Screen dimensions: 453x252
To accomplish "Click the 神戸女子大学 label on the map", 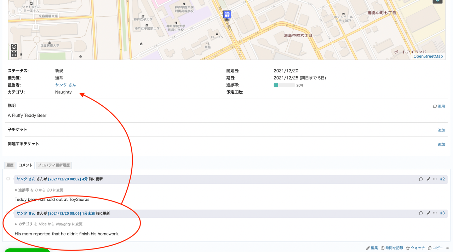I will pos(143,19).
